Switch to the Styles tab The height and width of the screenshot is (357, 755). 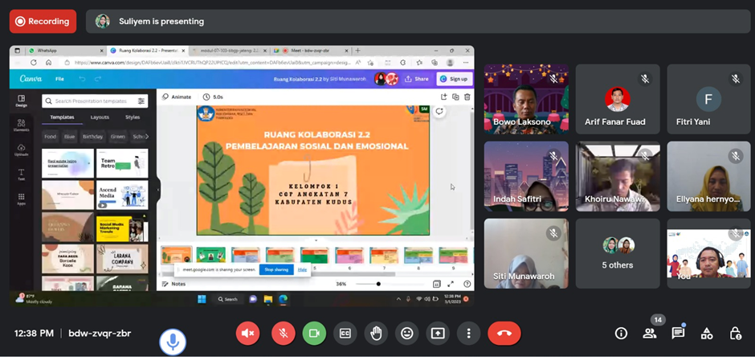(x=133, y=117)
